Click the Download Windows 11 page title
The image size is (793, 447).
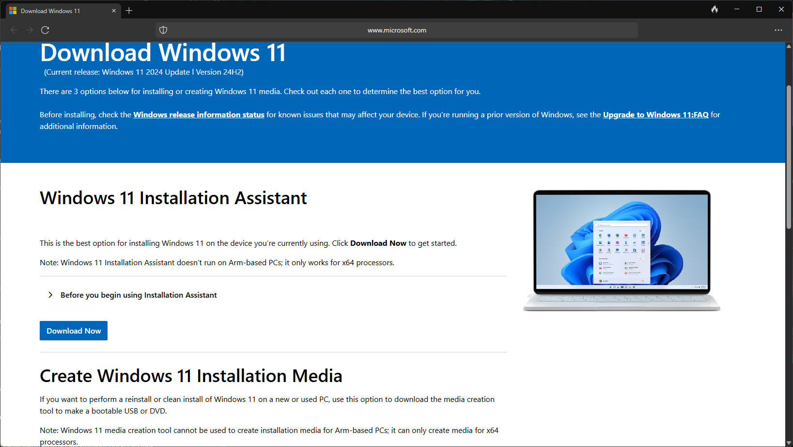tap(163, 53)
